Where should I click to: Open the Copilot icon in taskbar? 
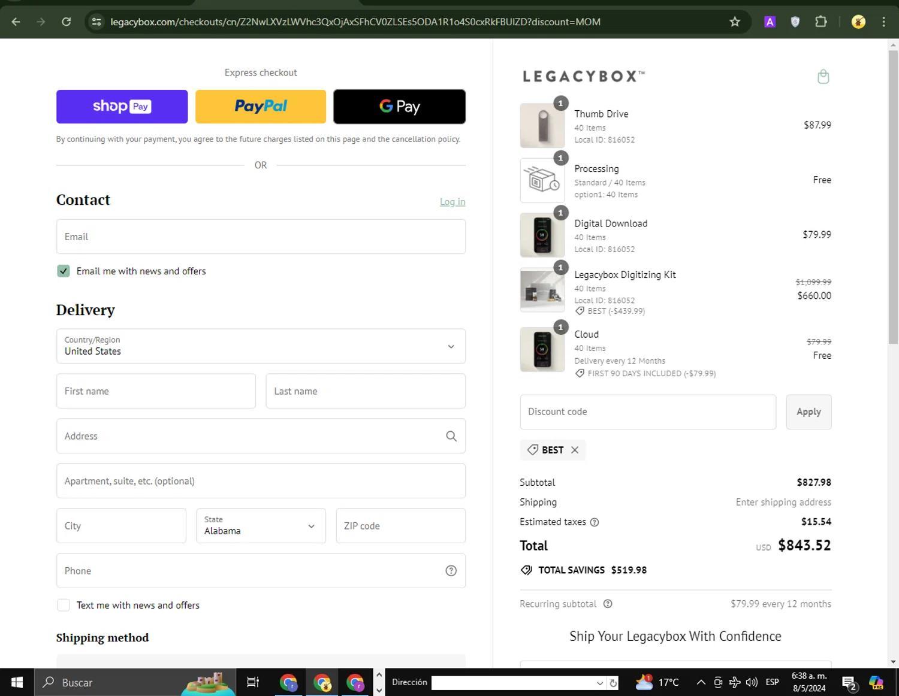pos(876,682)
